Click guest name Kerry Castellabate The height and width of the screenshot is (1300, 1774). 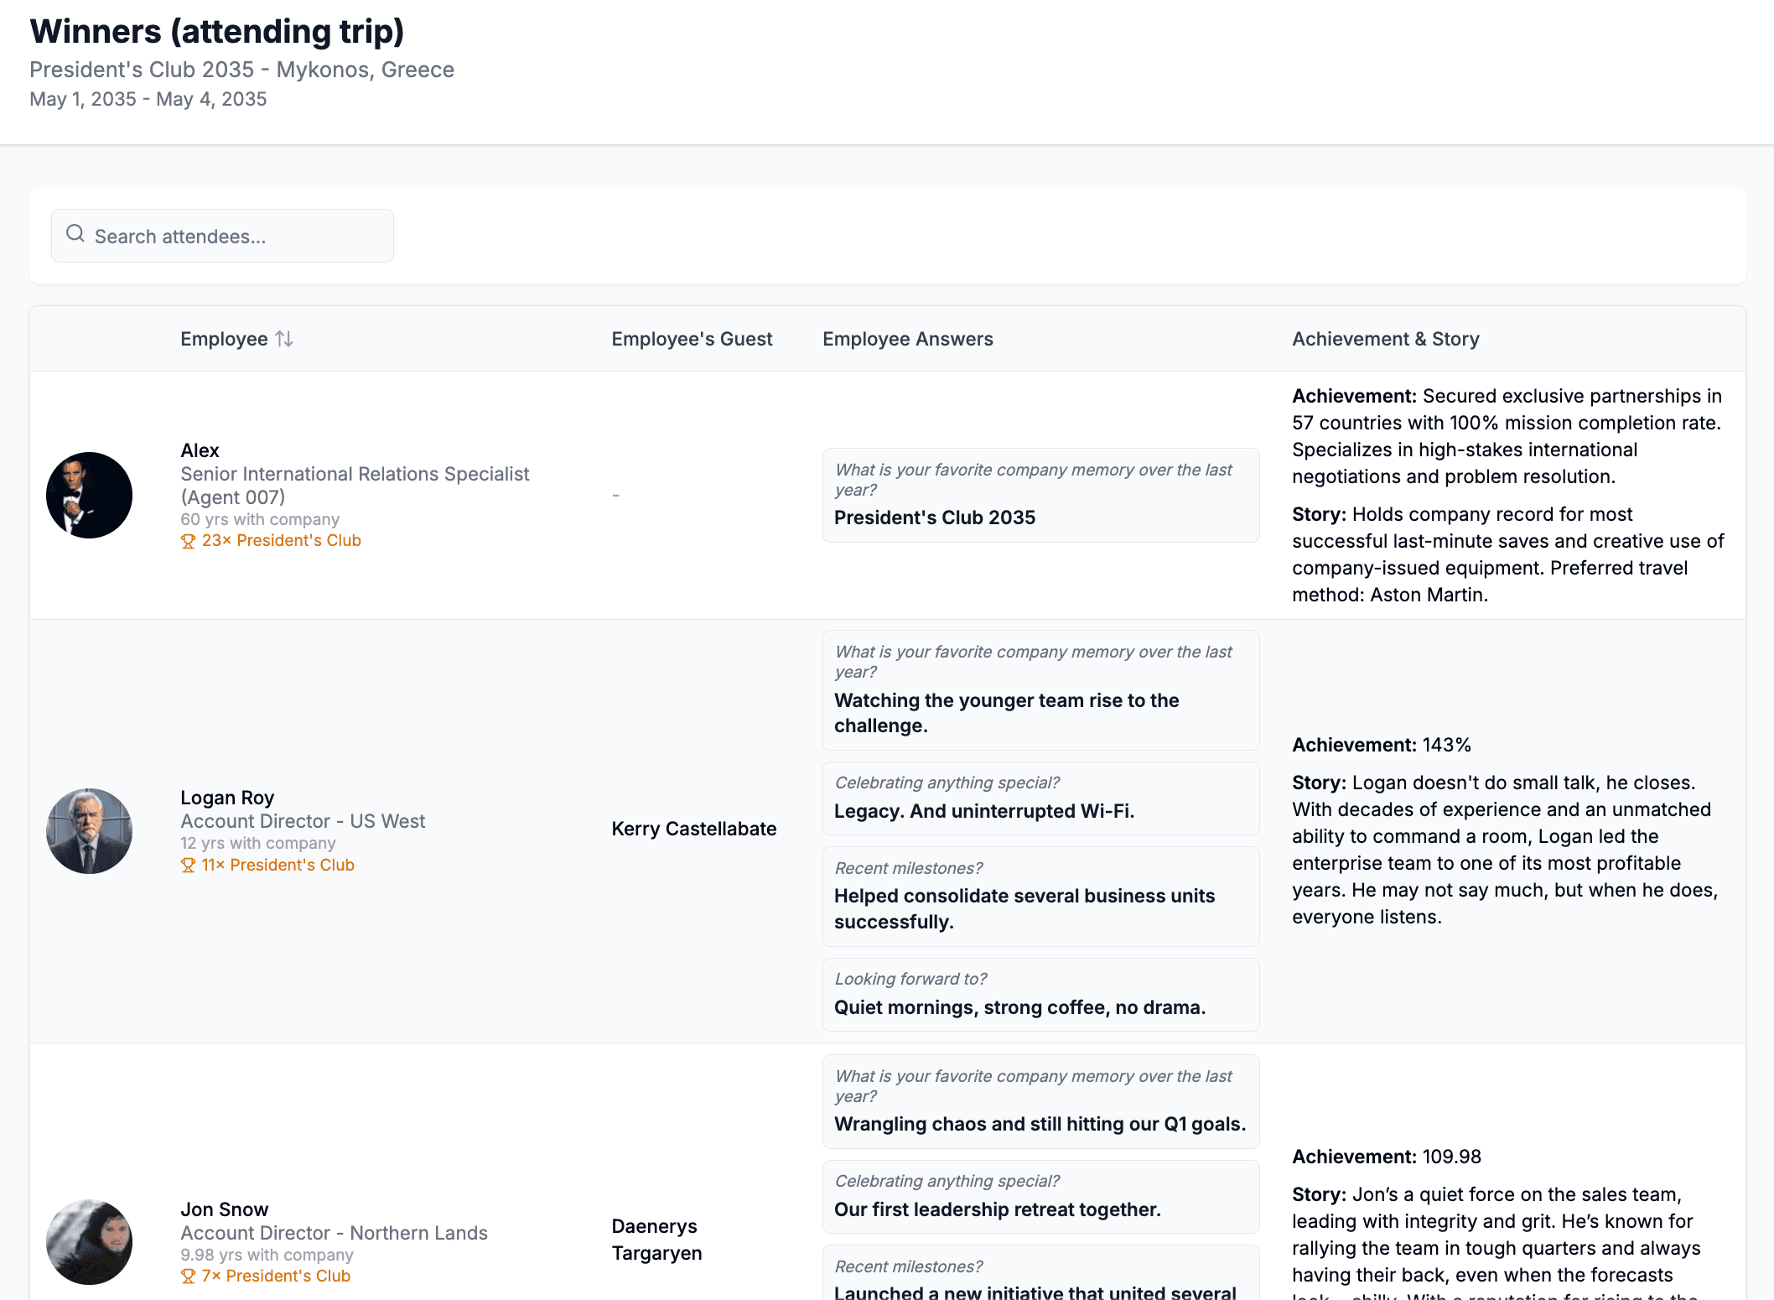pyautogui.click(x=693, y=829)
